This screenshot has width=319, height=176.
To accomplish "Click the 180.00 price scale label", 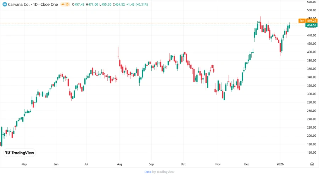I will click(312, 144).
